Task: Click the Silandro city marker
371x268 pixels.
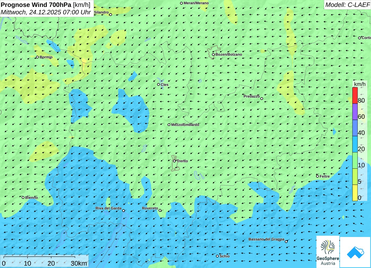Action: coord(111,15)
